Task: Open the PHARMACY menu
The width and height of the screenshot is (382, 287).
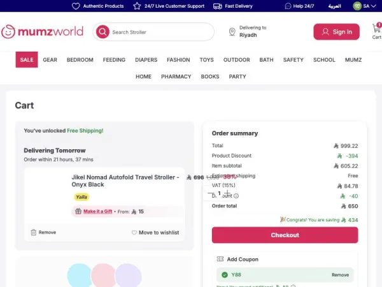Action: pos(176,77)
